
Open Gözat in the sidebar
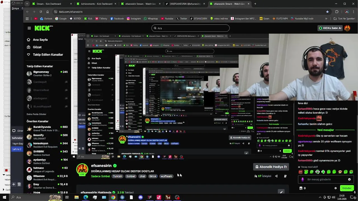click(x=34, y=47)
